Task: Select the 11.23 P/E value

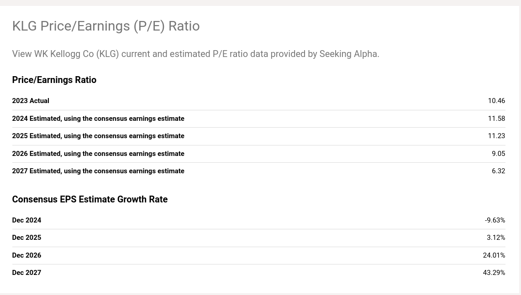Action: [496, 136]
